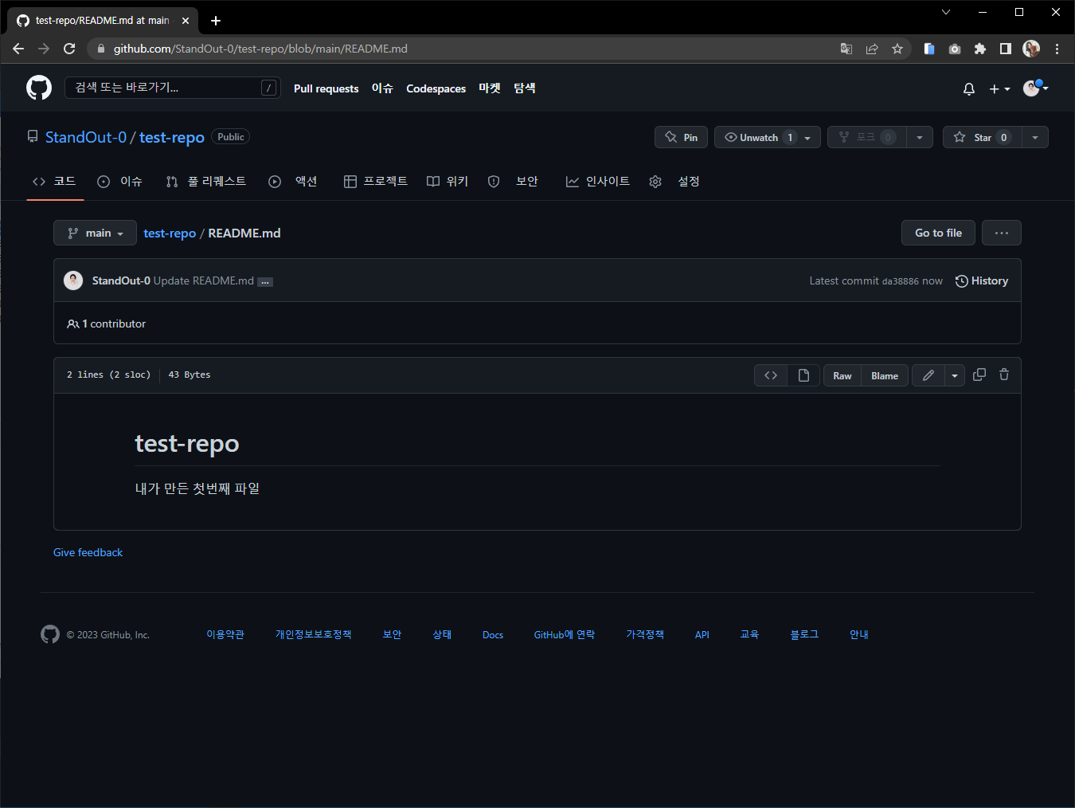This screenshot has height=808, width=1075.
Task: Switch to the 코드 tab
Action: pos(55,182)
